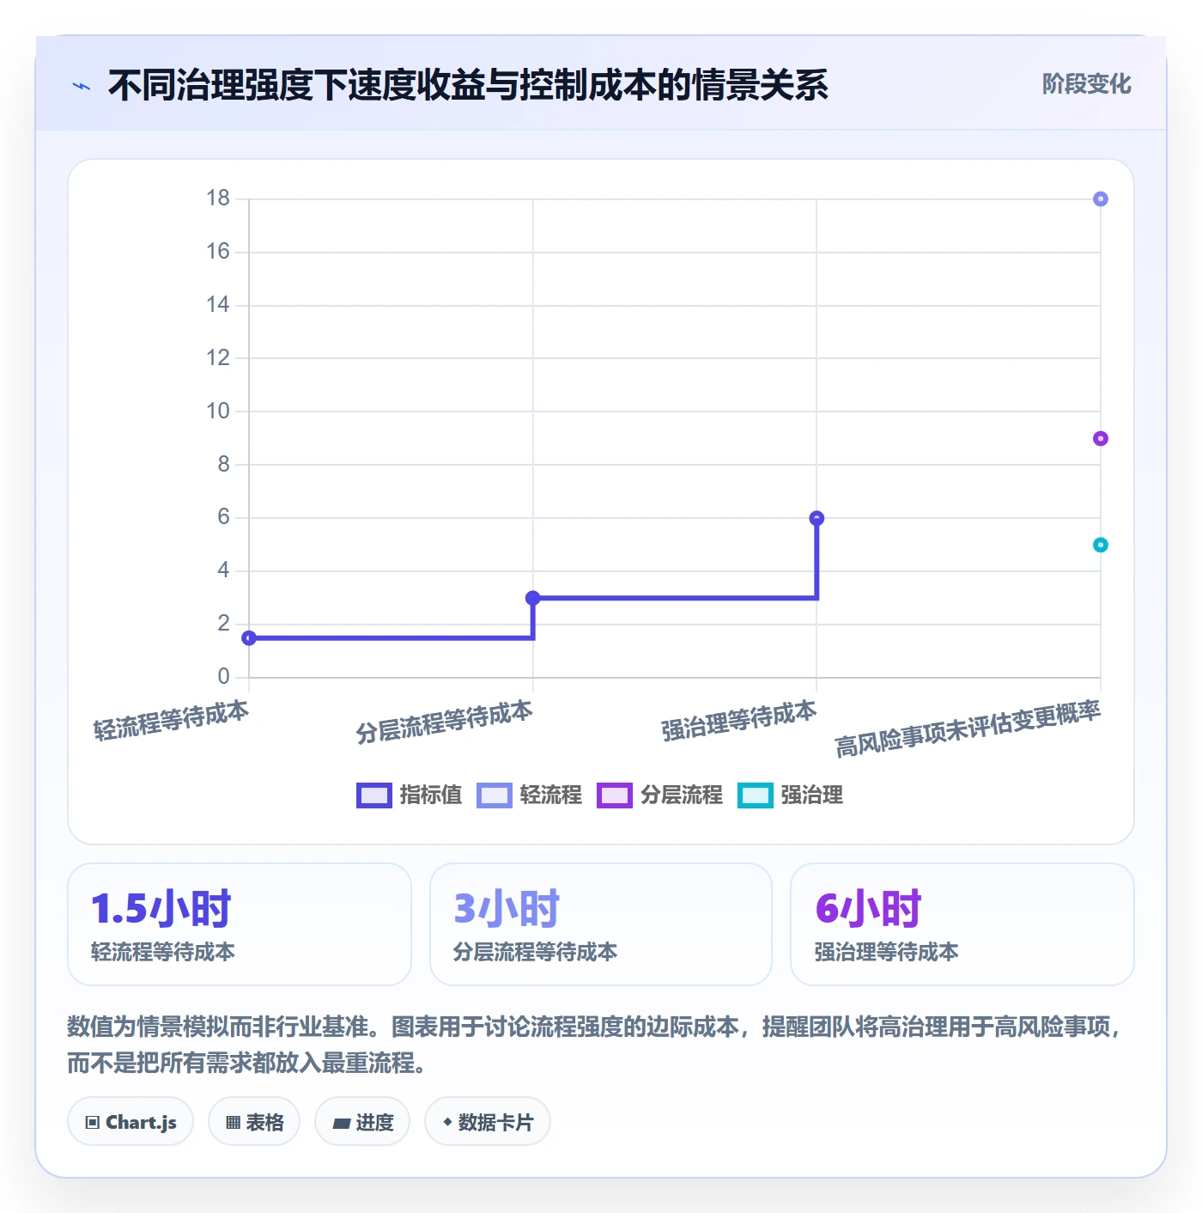Select the step line point at value 6
Viewport: 1202px width, 1213px height.
[817, 518]
